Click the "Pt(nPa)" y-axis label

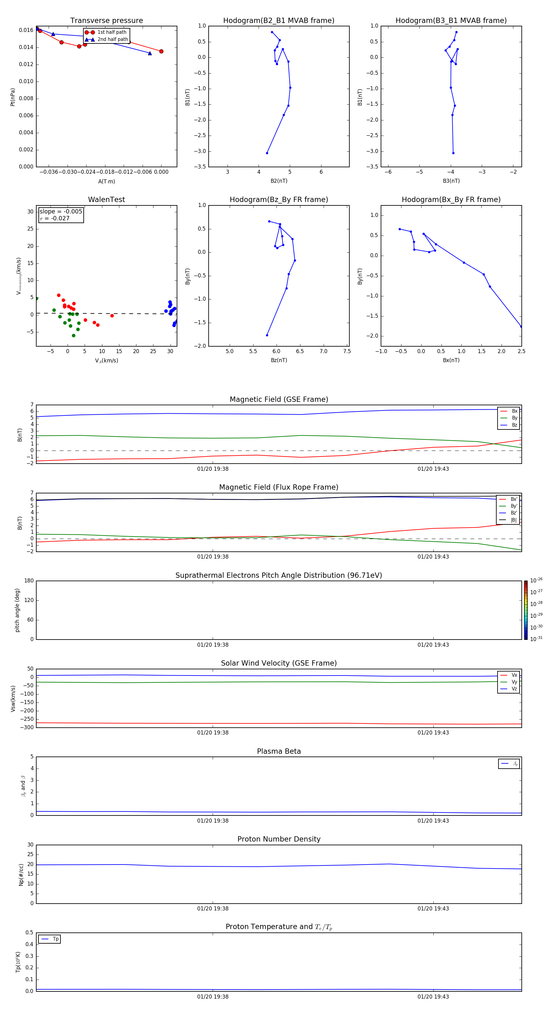(13, 97)
